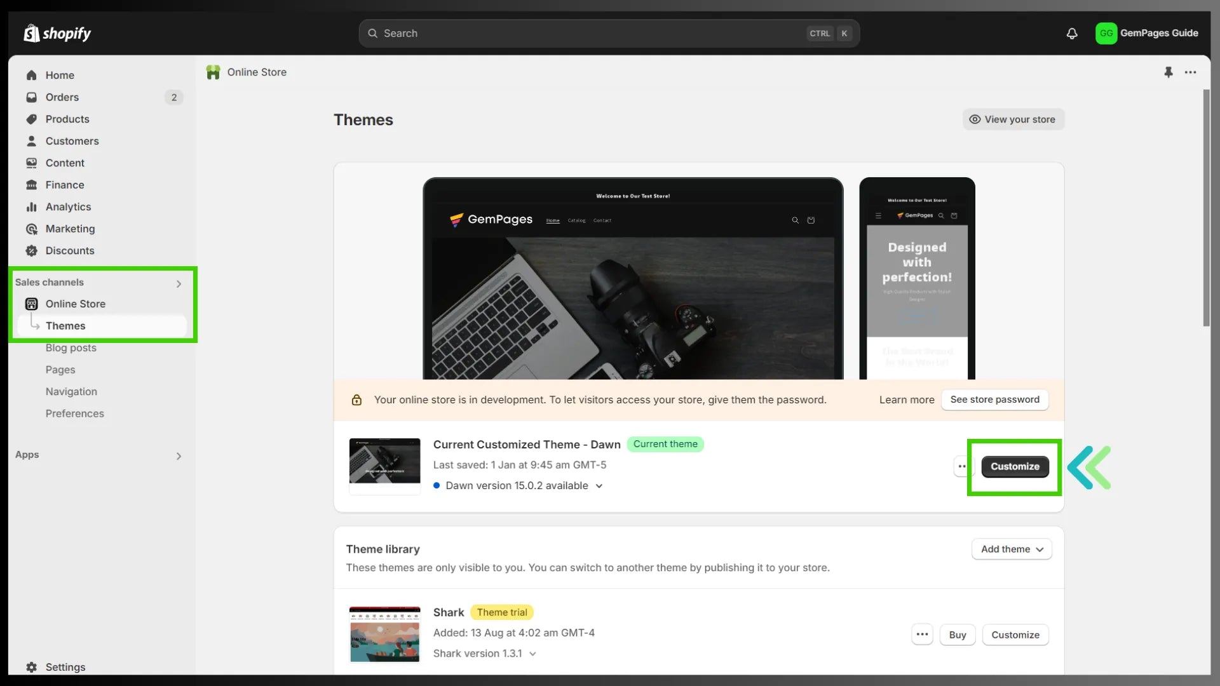Click the desktop theme preview image

pyautogui.click(x=633, y=278)
